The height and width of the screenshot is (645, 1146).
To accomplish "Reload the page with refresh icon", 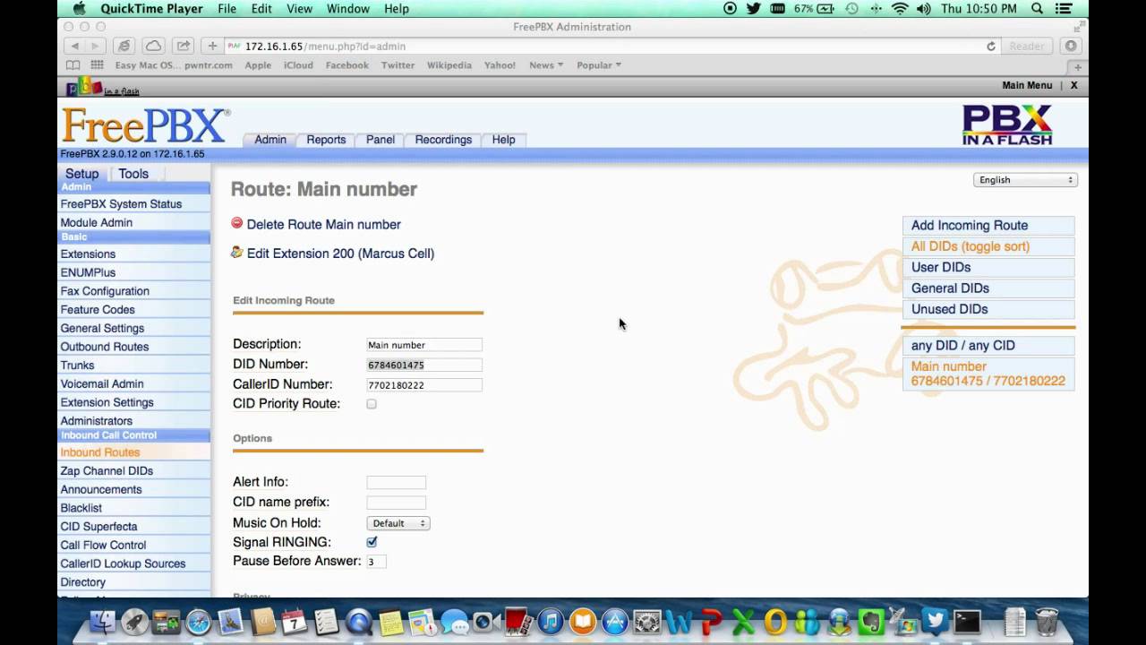I will 991,47.
